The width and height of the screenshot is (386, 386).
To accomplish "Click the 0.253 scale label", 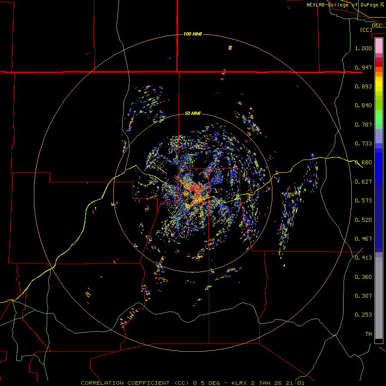I will tap(363, 315).
